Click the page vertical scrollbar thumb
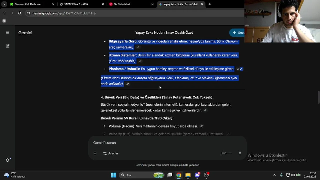This screenshot has width=320, height=180. [x=318, y=97]
